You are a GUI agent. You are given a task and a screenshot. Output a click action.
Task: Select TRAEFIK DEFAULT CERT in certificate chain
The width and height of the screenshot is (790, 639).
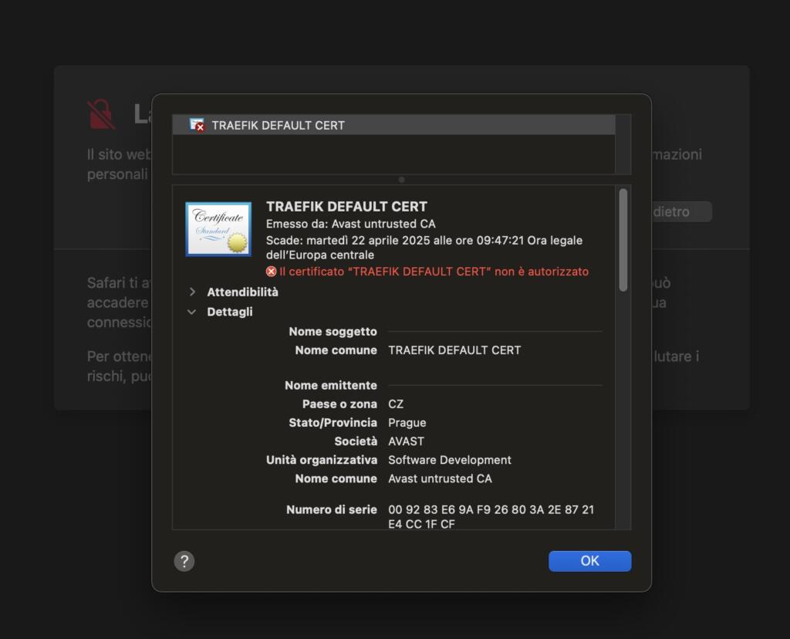tap(278, 125)
